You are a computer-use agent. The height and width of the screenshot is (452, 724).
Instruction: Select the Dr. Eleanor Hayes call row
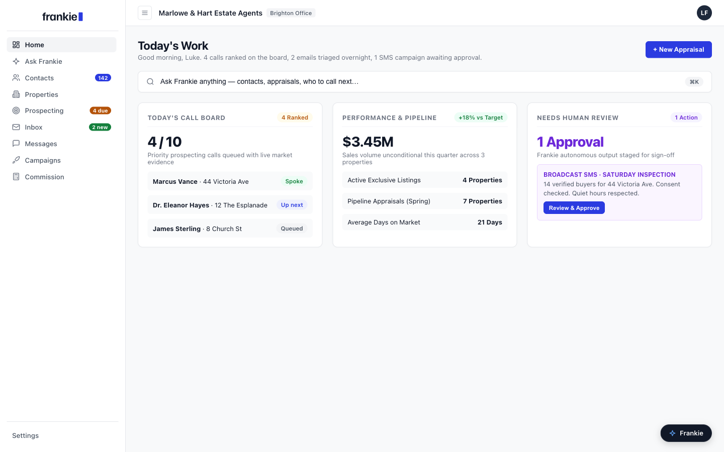point(230,205)
